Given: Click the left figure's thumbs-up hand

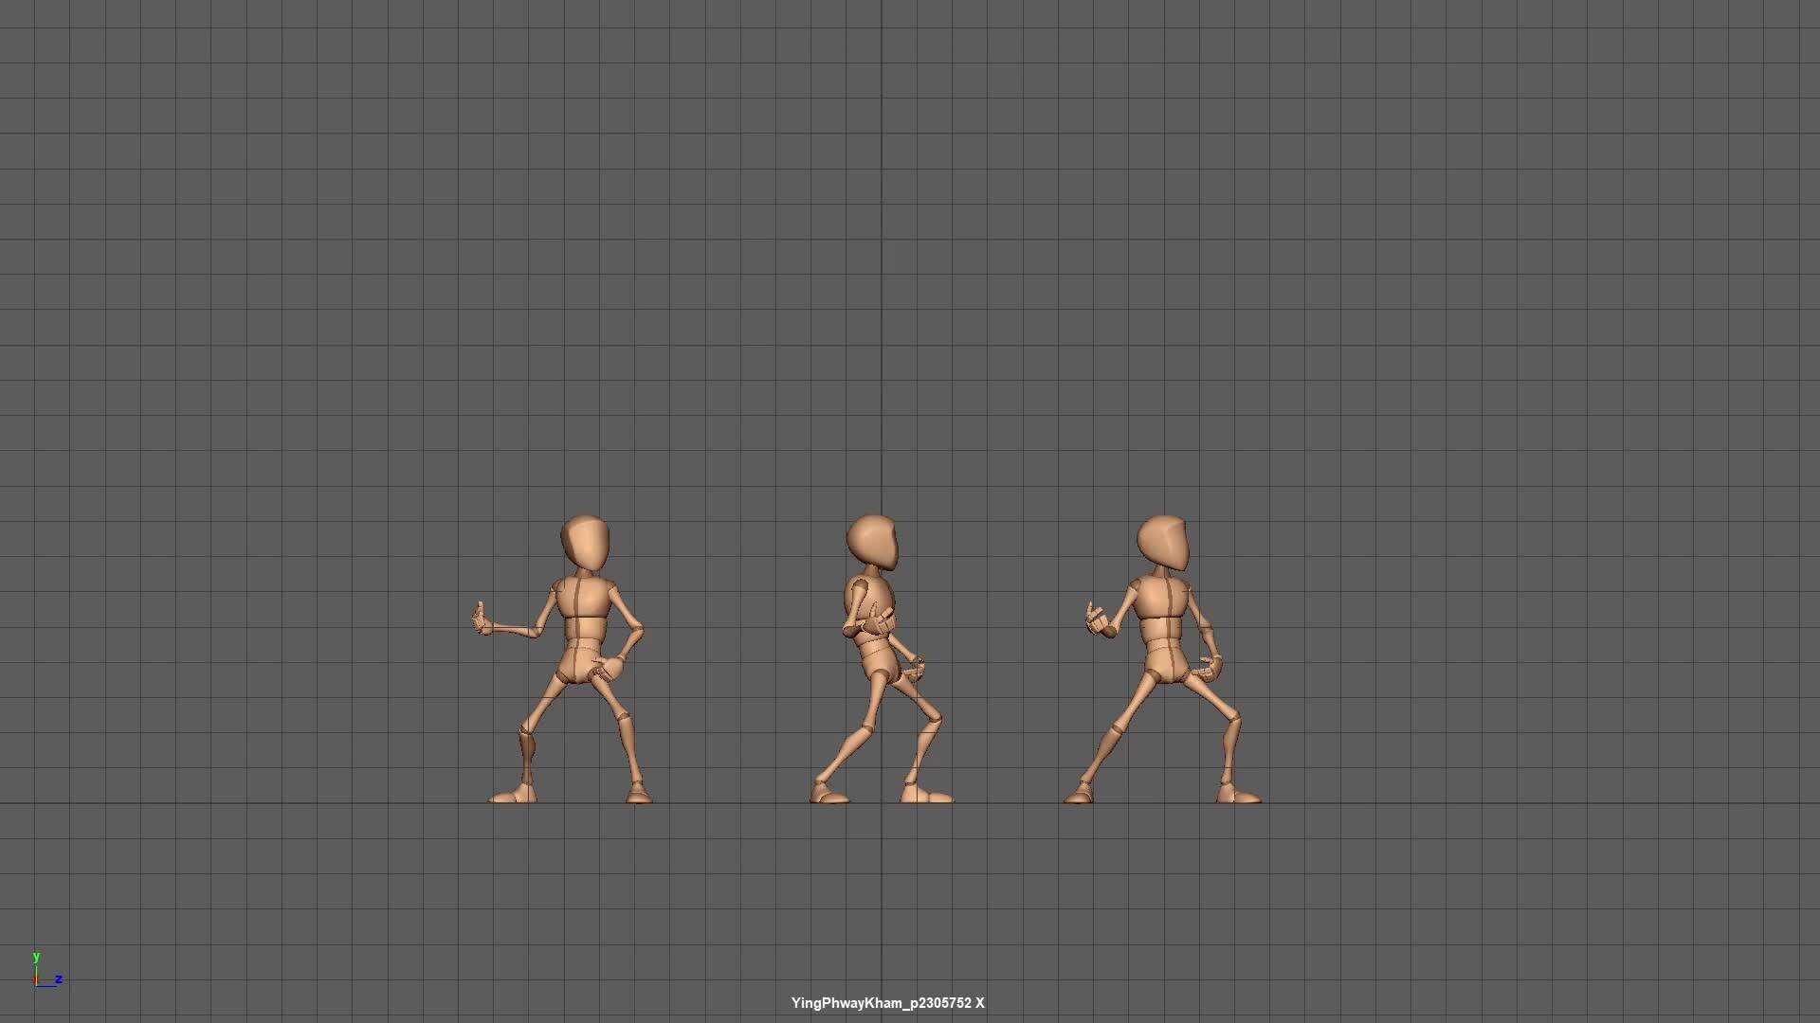Looking at the screenshot, I should pyautogui.click(x=482, y=620).
